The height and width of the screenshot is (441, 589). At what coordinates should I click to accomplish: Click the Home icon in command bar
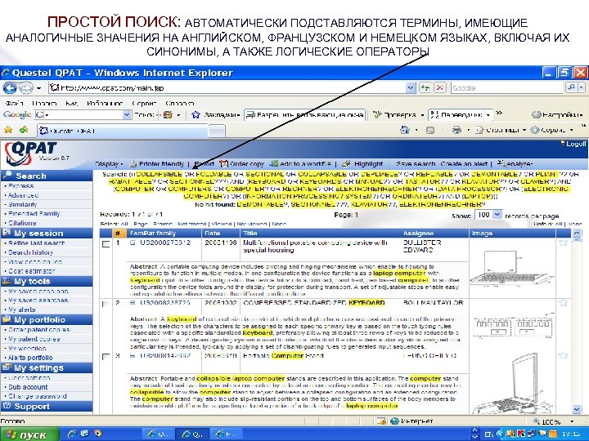[x=405, y=130]
